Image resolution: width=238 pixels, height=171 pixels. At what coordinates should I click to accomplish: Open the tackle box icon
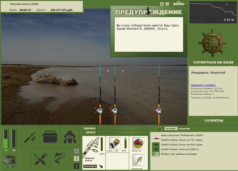[x=50, y=137]
